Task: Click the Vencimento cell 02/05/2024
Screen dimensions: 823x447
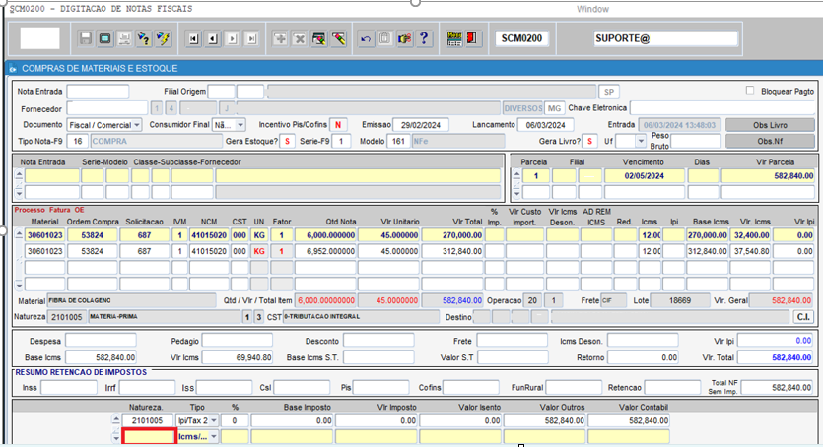Action: click(x=645, y=176)
